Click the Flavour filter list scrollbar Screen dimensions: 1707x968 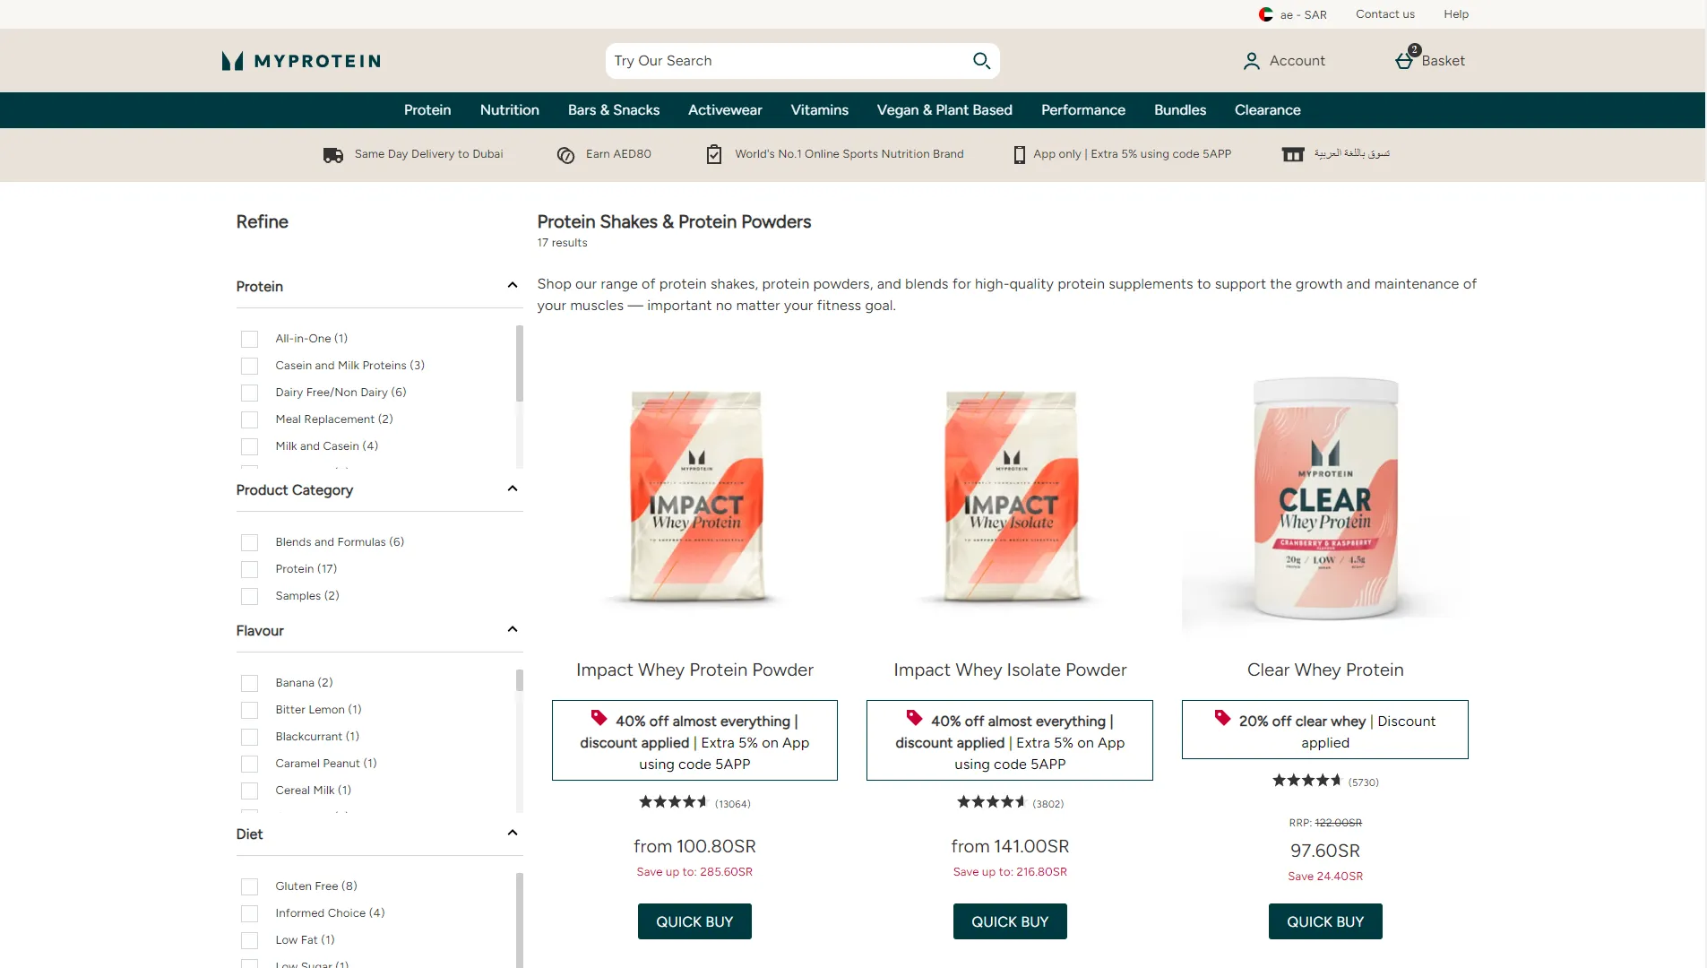coord(519,680)
